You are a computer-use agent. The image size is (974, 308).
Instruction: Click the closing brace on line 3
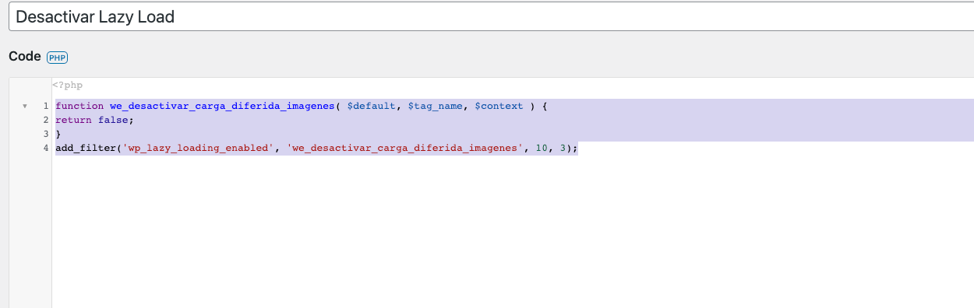pos(58,134)
